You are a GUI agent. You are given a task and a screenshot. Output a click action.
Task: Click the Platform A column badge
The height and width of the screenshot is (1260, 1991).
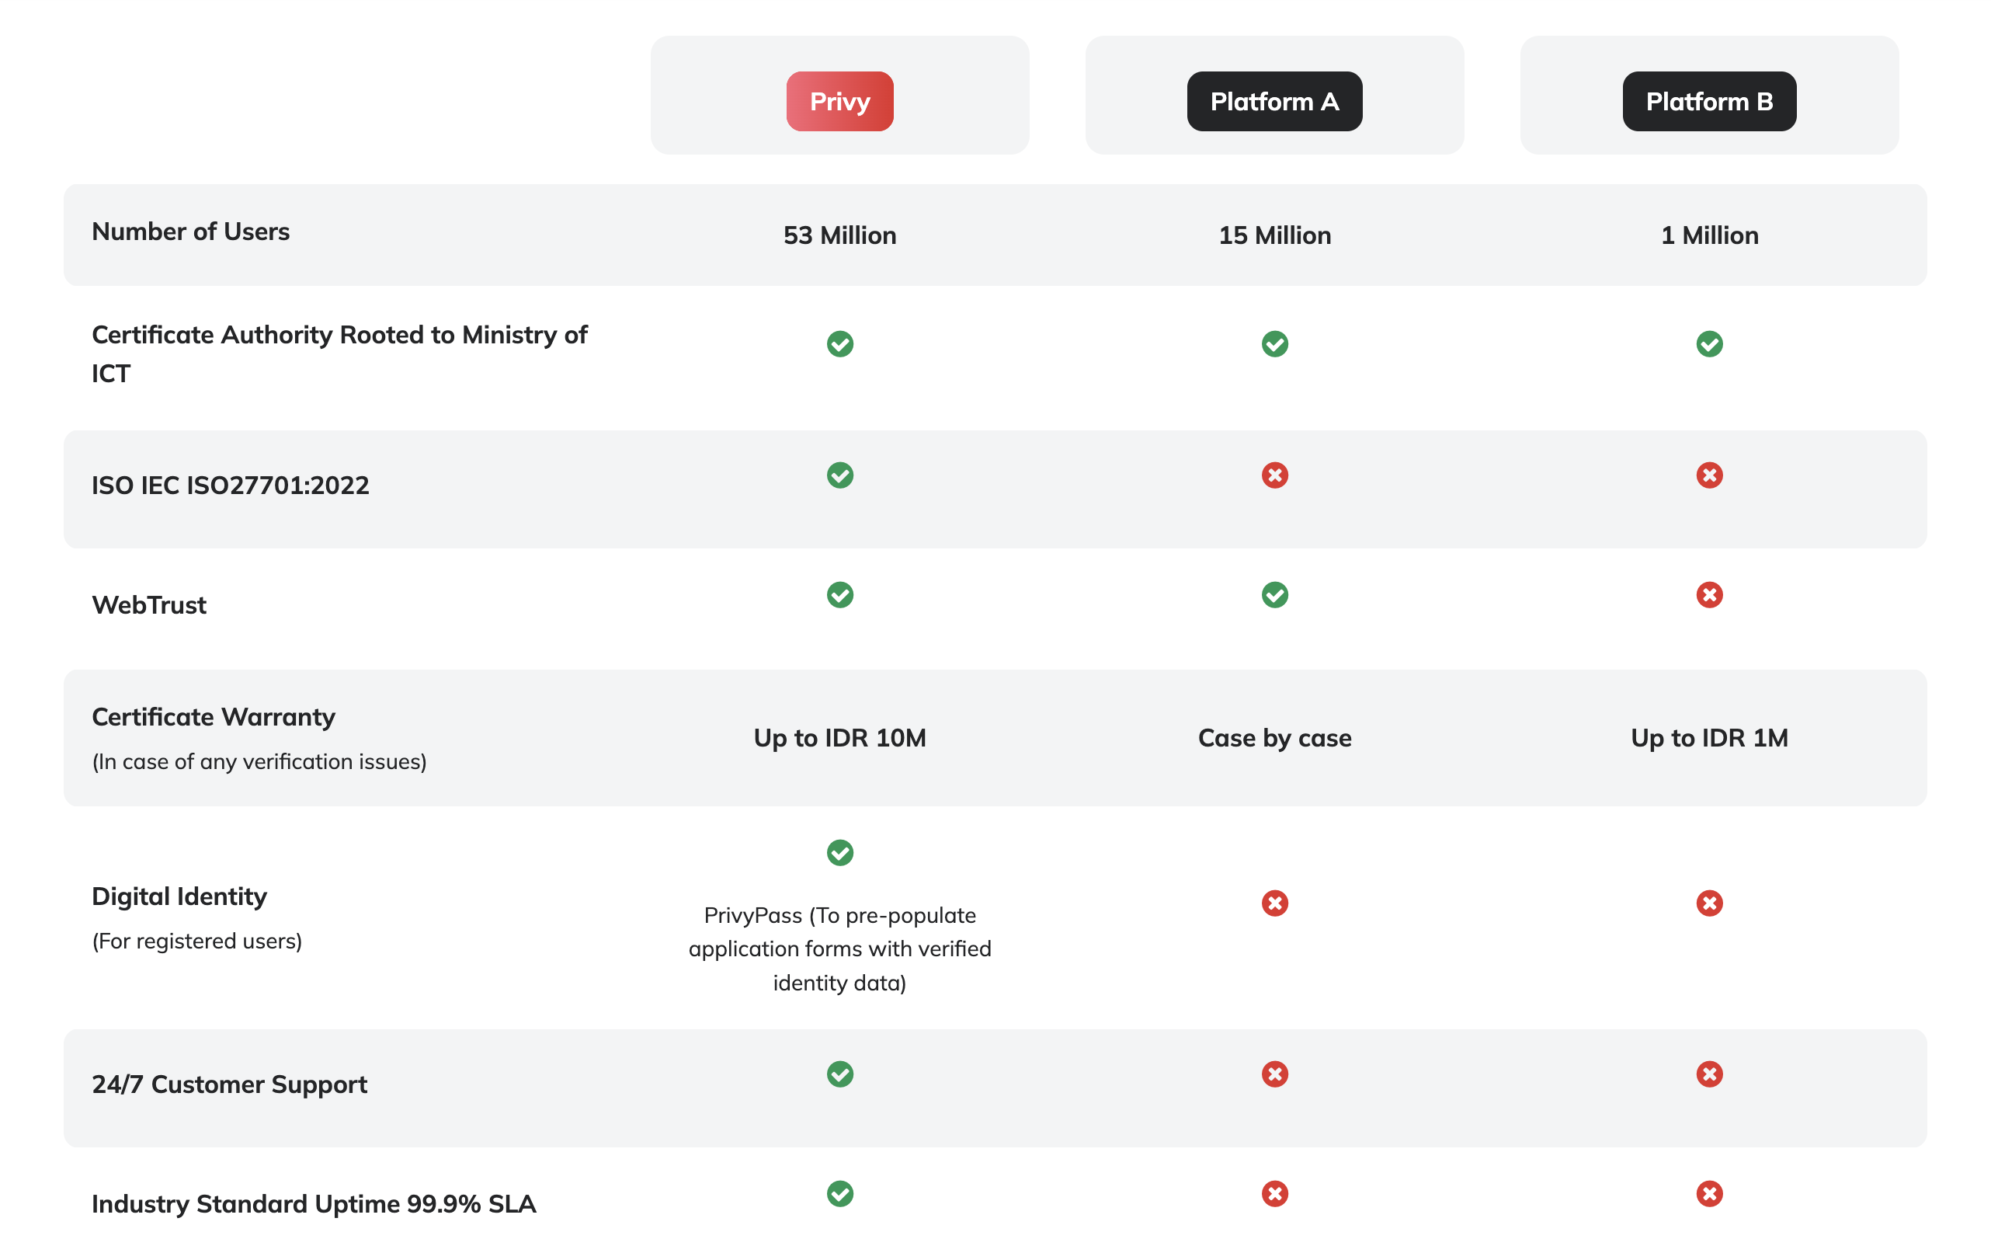click(1274, 101)
